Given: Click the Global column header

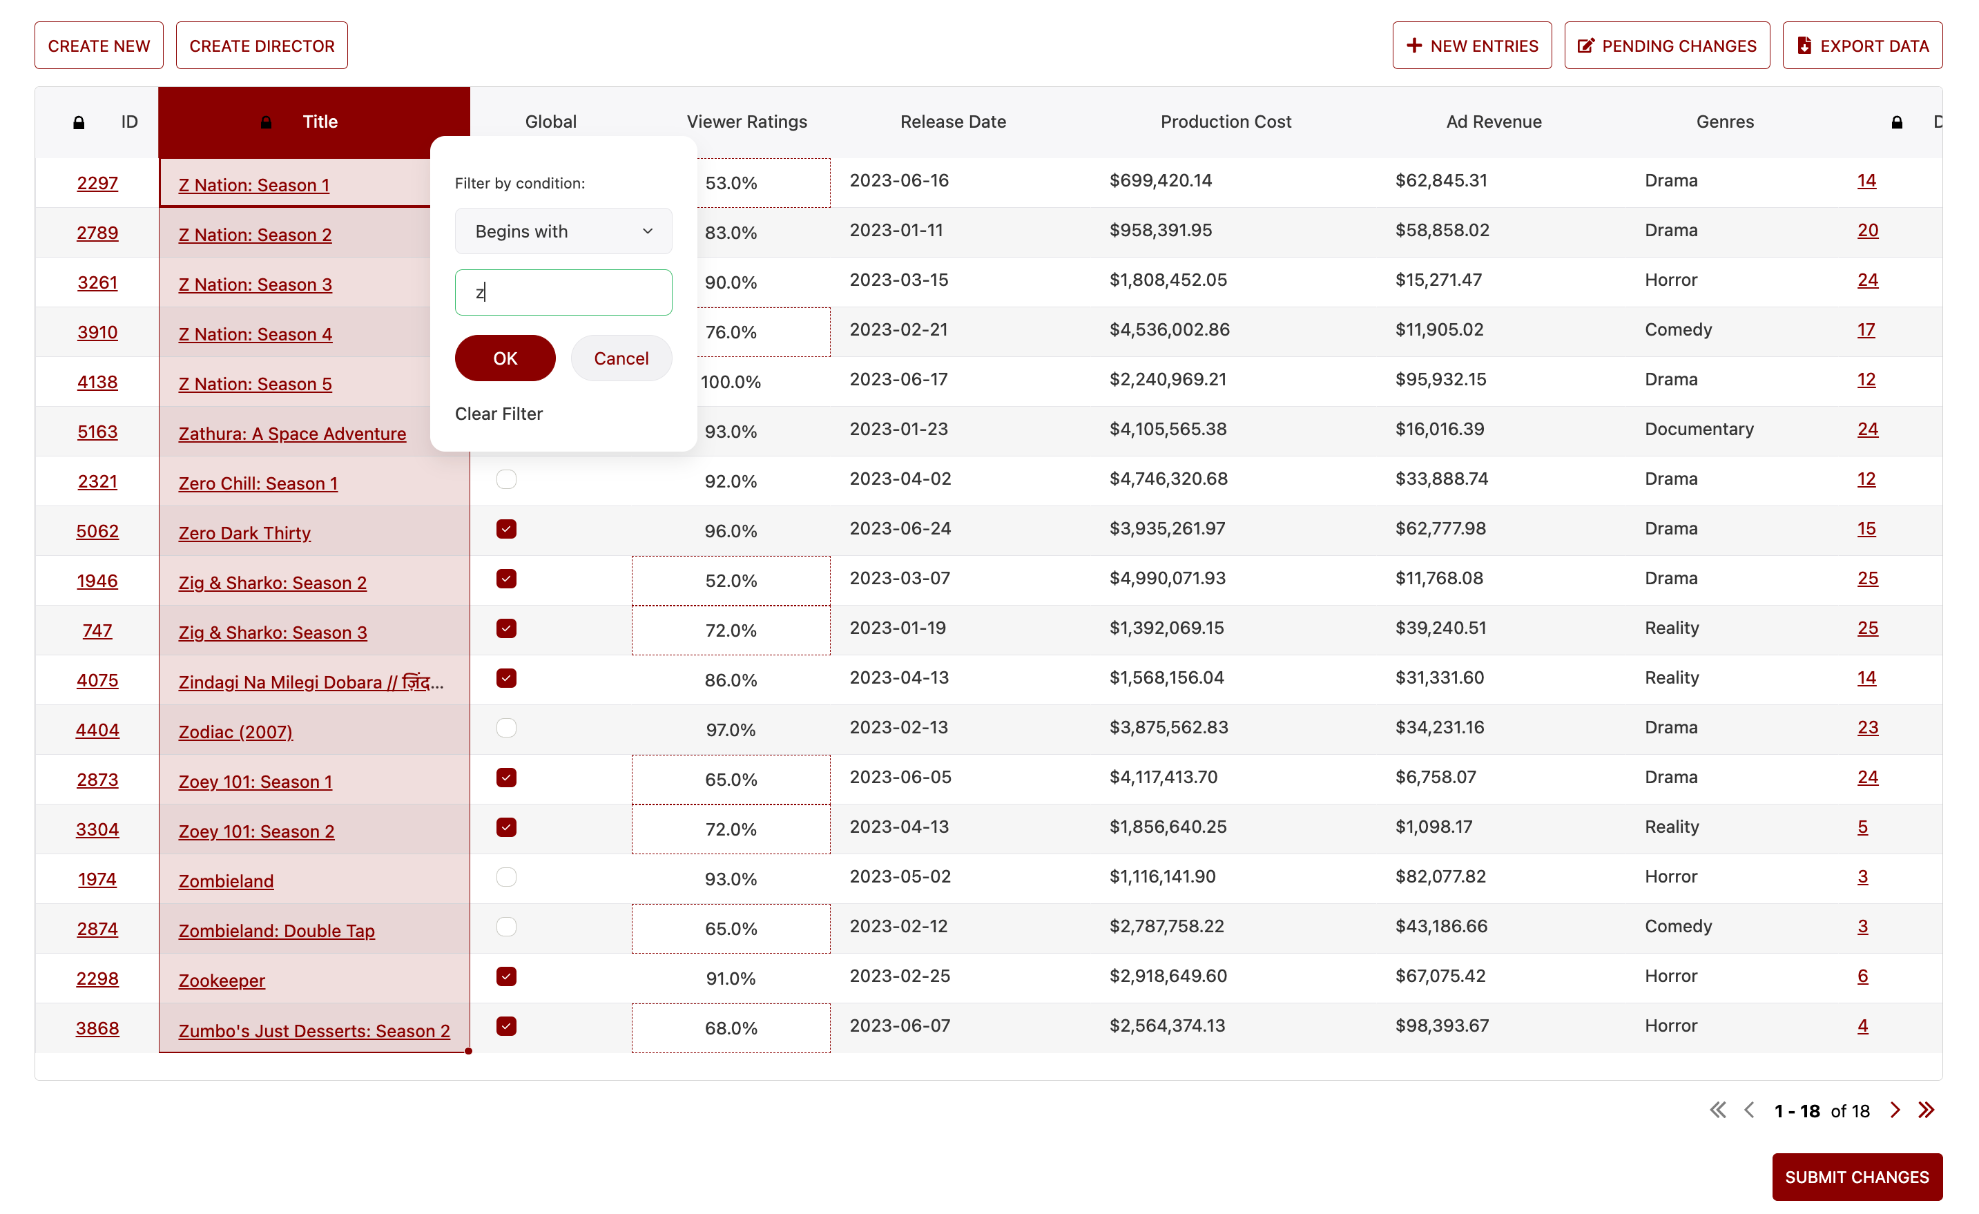Looking at the screenshot, I should (x=551, y=122).
